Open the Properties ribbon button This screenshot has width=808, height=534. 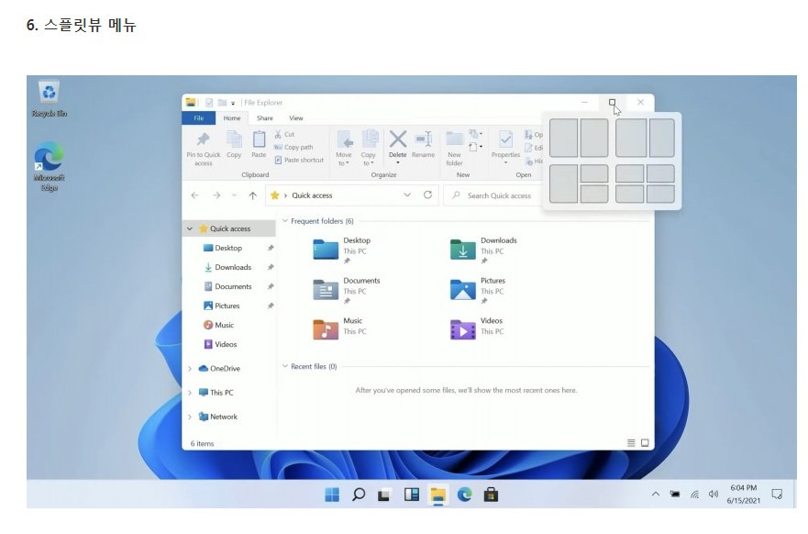click(x=505, y=148)
